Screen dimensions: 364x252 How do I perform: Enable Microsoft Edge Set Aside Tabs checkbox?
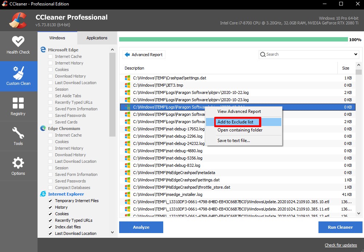(50, 96)
